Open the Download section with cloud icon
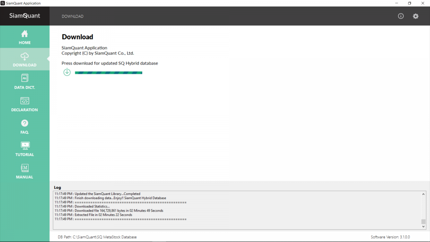This screenshot has height=242, width=430. [24, 60]
